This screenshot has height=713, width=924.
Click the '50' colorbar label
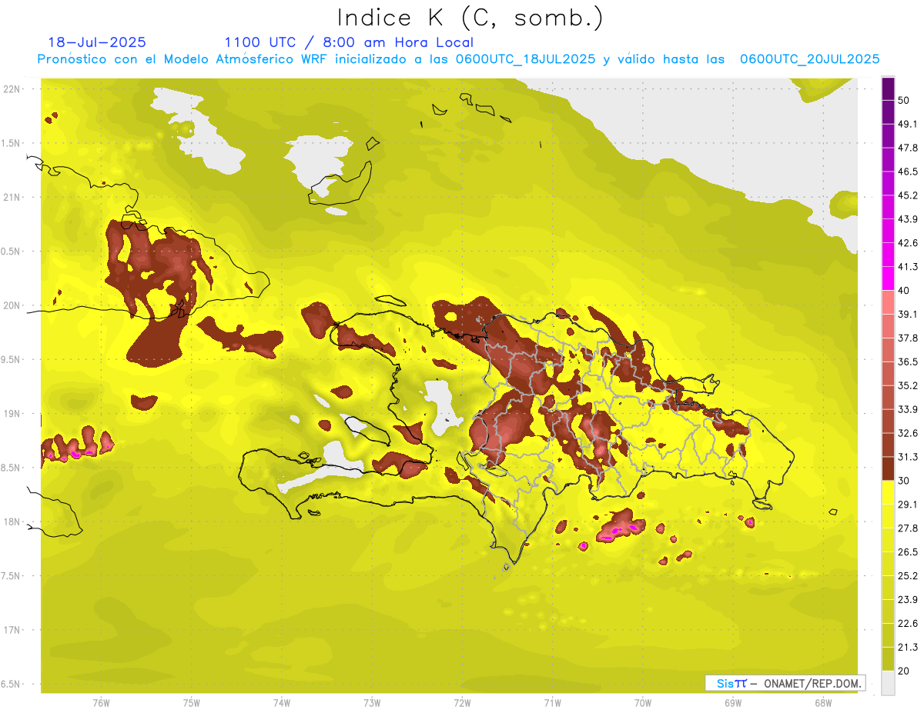905,101
